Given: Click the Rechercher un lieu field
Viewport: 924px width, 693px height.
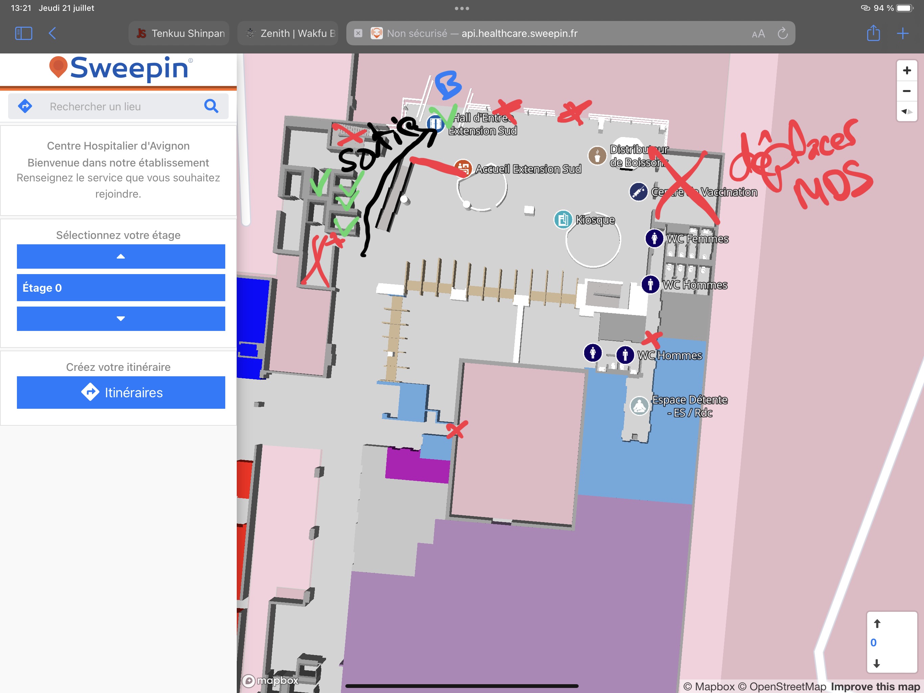Looking at the screenshot, I should click(121, 106).
